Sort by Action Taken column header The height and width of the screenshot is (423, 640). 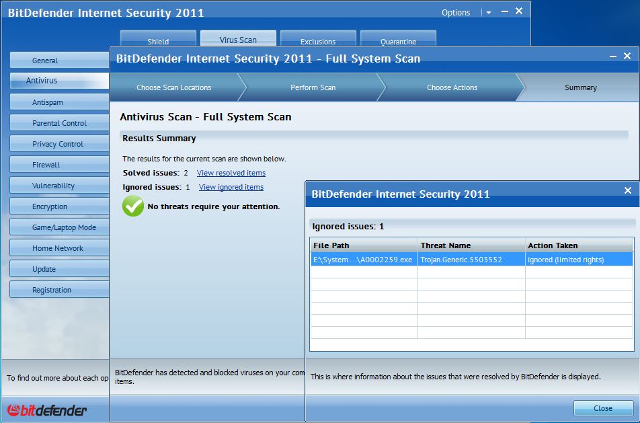point(579,245)
